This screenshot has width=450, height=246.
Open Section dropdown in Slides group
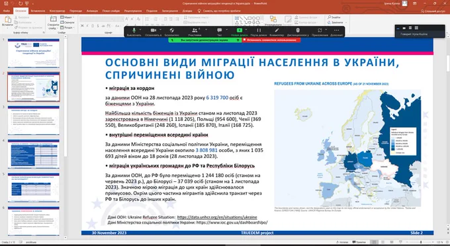point(67,28)
